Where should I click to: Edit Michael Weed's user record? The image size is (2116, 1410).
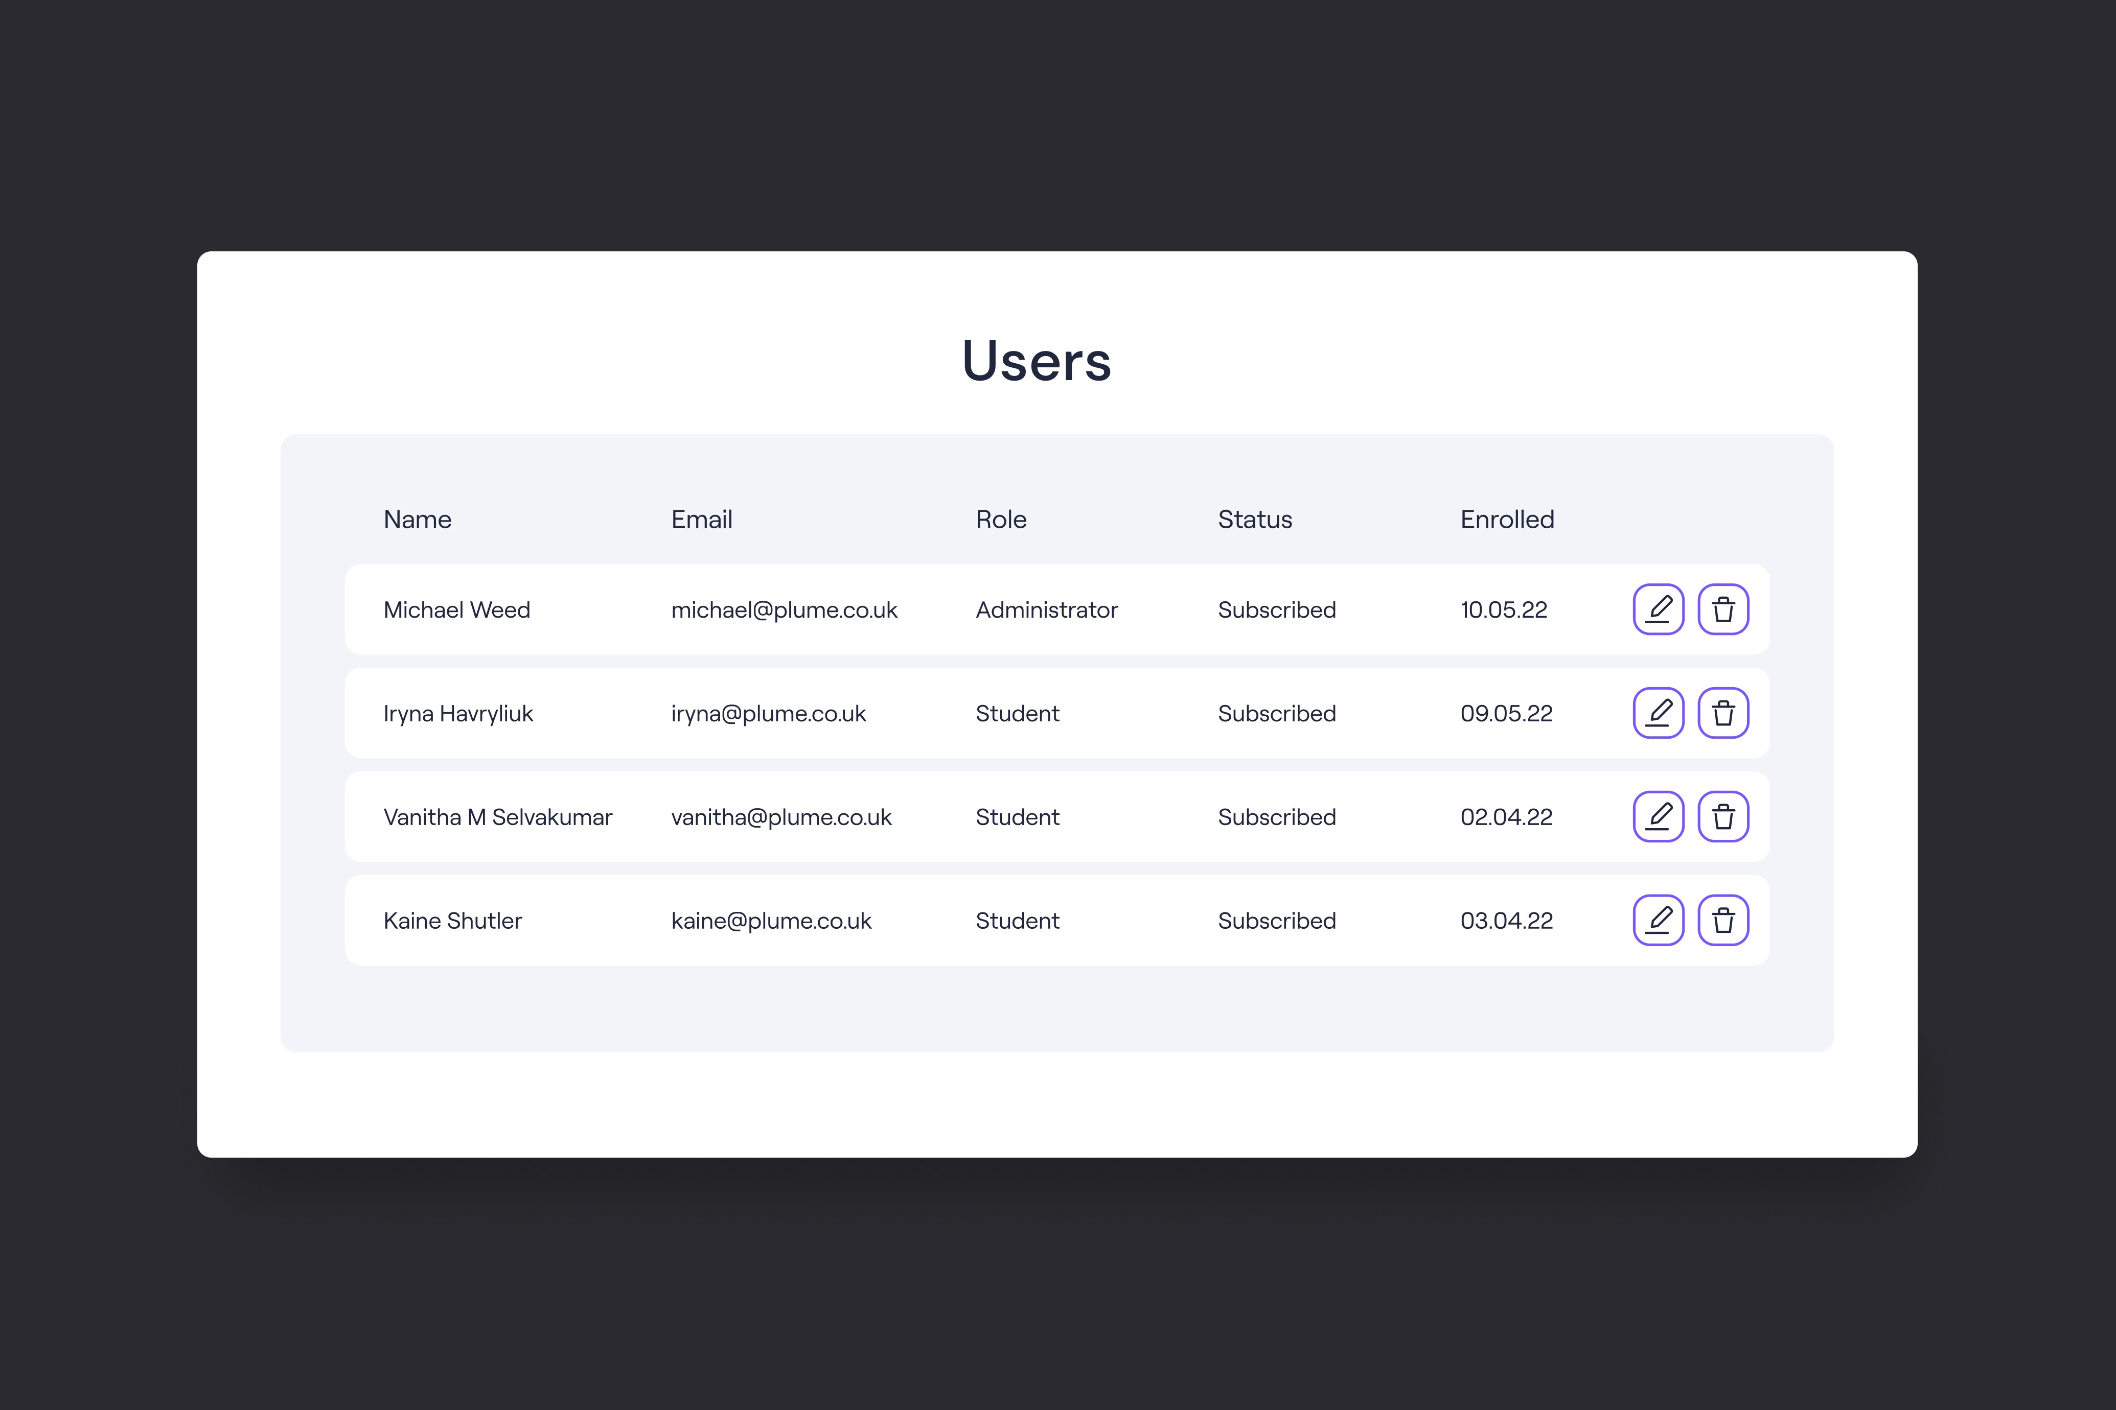point(1658,609)
